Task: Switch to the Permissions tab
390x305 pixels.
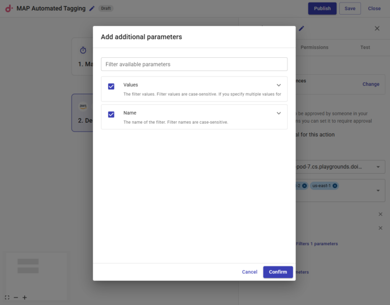Action: (x=314, y=47)
